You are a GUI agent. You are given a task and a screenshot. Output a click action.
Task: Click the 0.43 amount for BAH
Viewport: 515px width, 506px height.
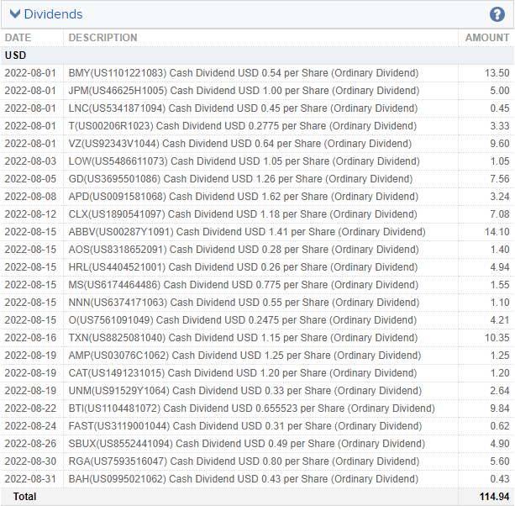click(x=500, y=479)
